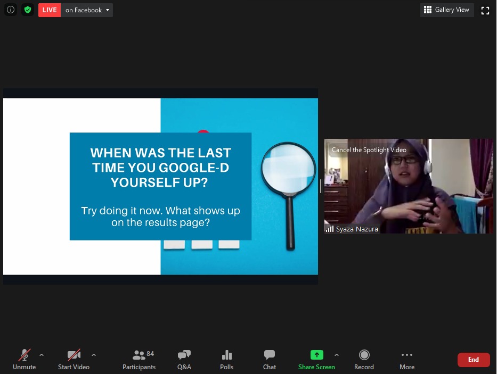The height and width of the screenshot is (374, 497).
Task: Click Cancel the Spotlight Video
Action: tap(369, 150)
